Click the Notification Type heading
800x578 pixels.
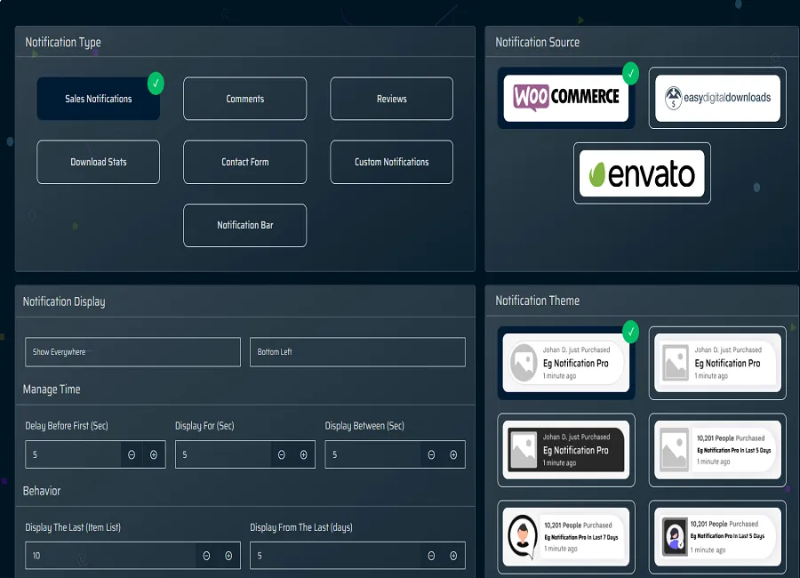point(63,43)
